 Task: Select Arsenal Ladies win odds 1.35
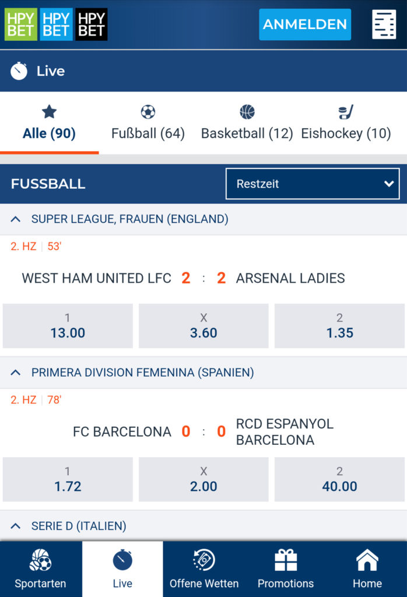click(339, 326)
